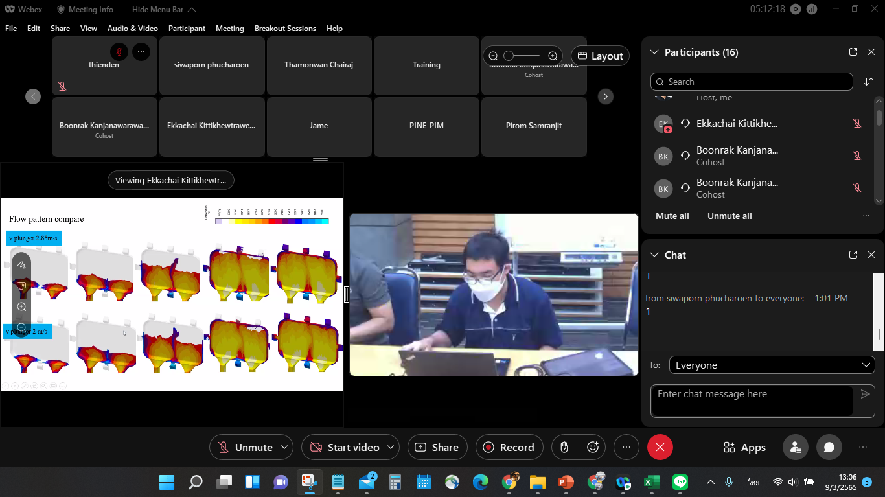885x497 pixels.
Task: Open Meeting Info
Action: pos(85,9)
